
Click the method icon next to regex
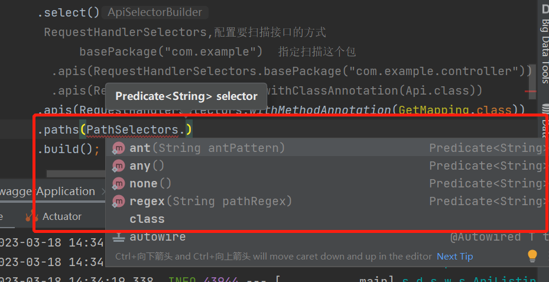click(118, 202)
